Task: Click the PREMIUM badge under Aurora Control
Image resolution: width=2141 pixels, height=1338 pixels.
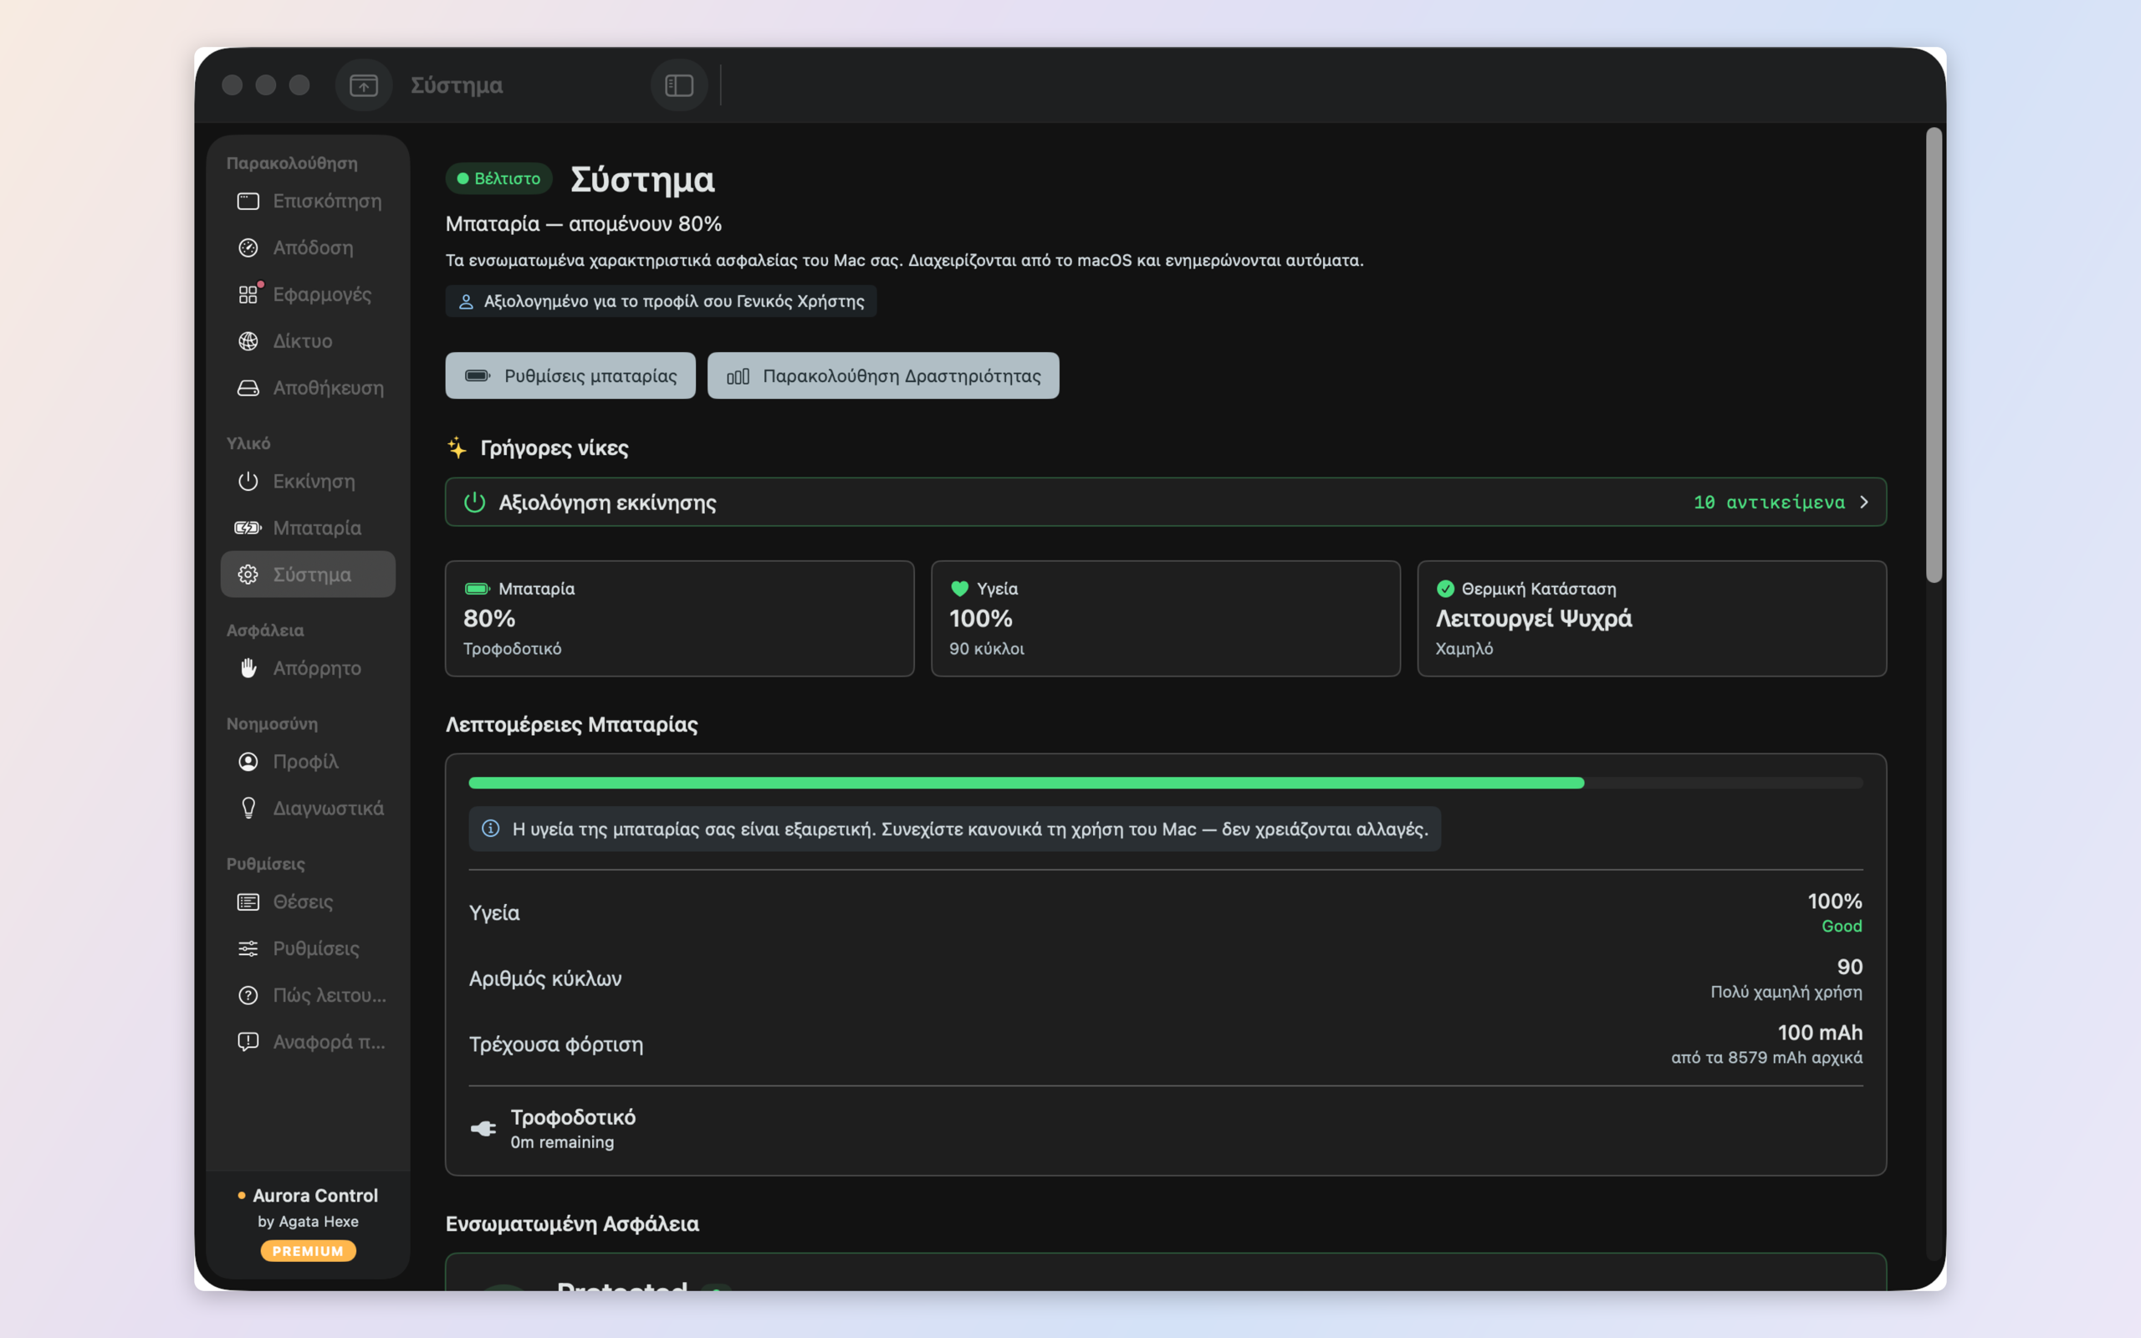Action: (x=308, y=1250)
